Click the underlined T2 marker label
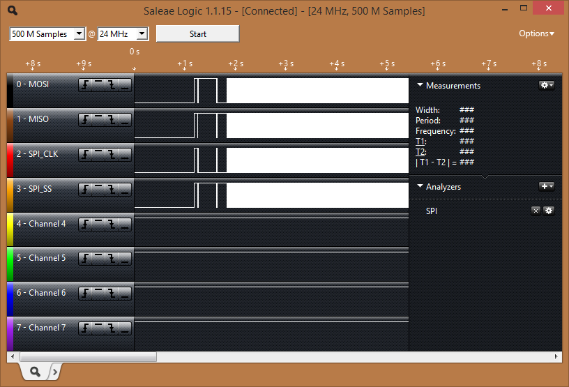This screenshot has height=387, width=569. [x=420, y=152]
